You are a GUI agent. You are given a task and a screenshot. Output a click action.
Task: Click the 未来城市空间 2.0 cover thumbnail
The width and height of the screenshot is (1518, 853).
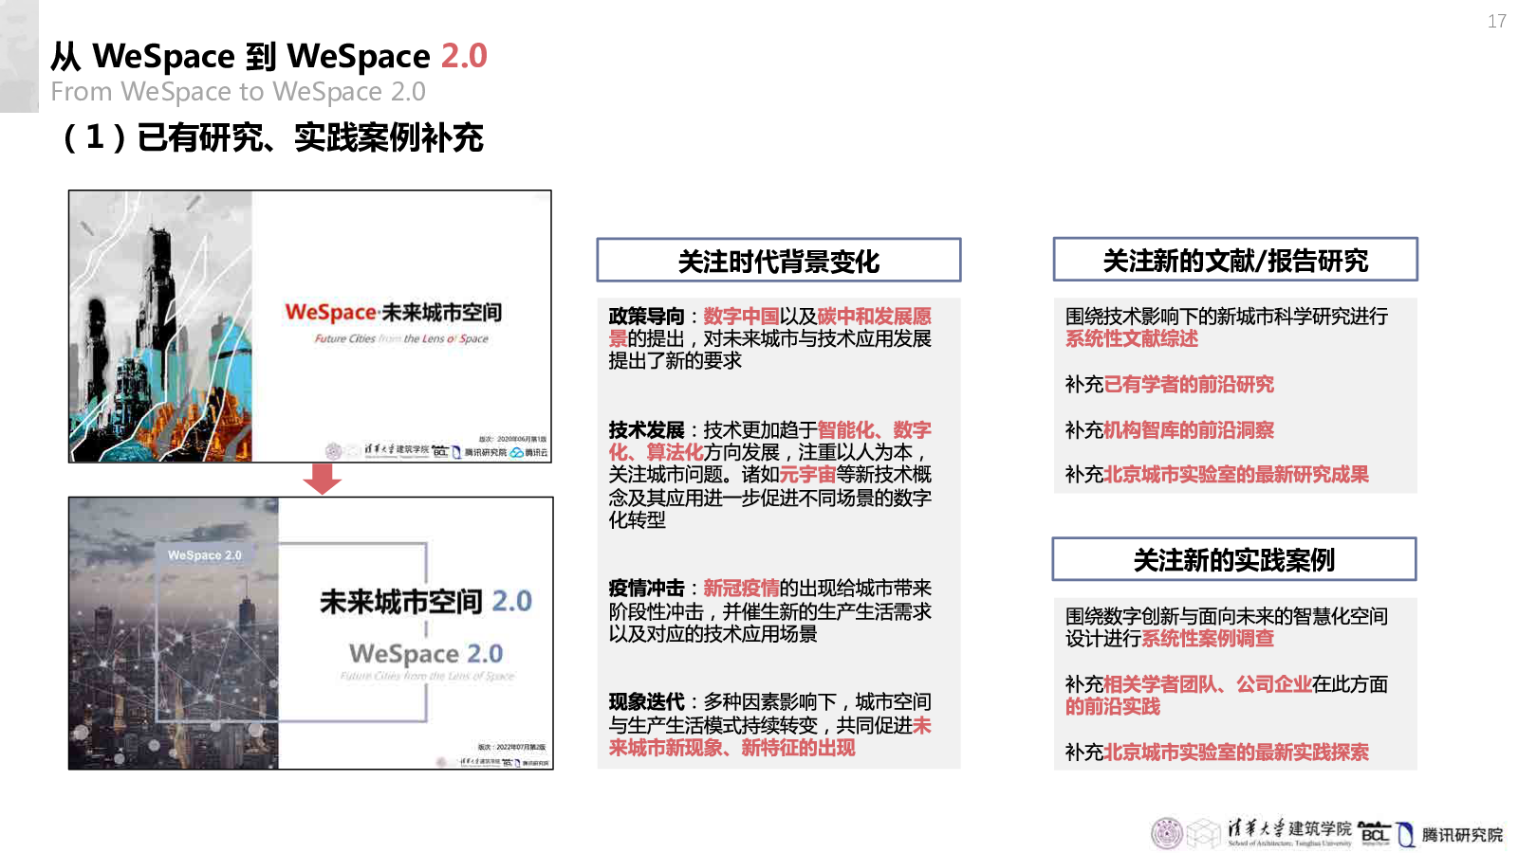(310, 633)
